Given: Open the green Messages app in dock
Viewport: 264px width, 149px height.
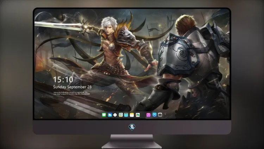Looking at the screenshot, I should point(104,115).
